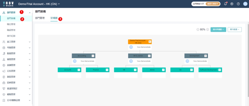
Task: Click the 公告管理 megaphone icon in sidebar
Action: point(4,71)
